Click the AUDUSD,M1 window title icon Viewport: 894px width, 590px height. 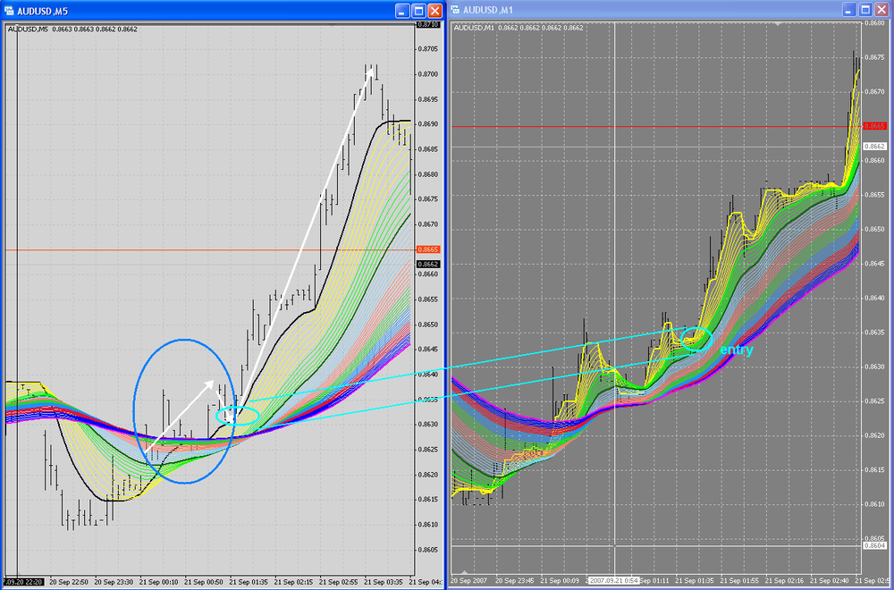click(x=456, y=10)
